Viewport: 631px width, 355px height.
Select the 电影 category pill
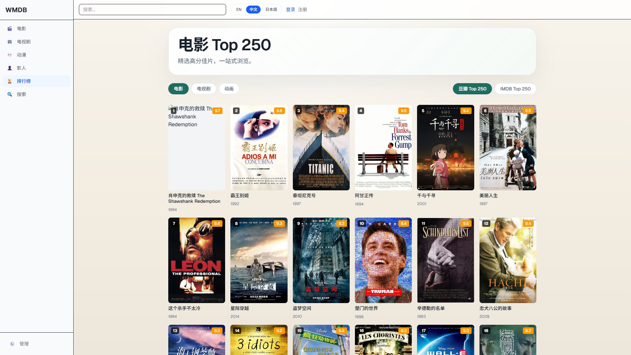tap(178, 89)
